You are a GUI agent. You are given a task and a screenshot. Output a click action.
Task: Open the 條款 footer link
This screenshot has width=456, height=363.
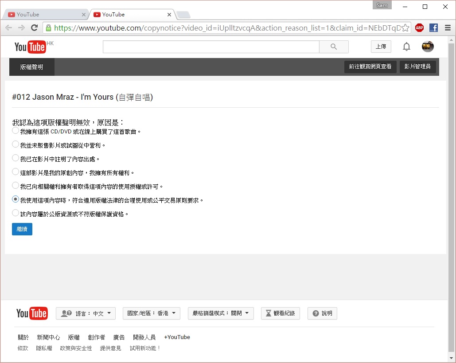click(23, 348)
